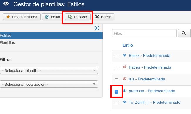Screen dimensions: 191x114
Task: Click the eye icon beside Beez3
Action: coord(125,55)
